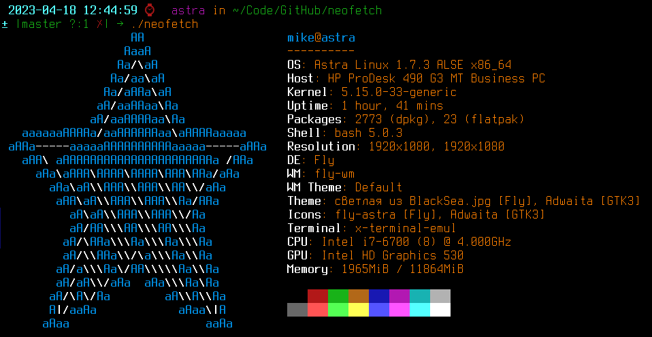The height and width of the screenshot is (337, 652).
Task: Select the bright salmon-red color block
Action: (x=318, y=310)
